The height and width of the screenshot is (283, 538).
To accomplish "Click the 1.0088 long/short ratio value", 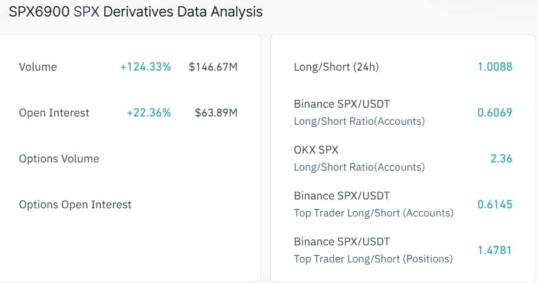I will (494, 67).
